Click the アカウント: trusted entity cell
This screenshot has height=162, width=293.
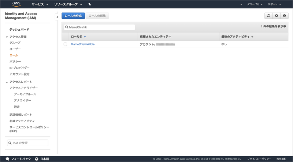tap(157, 44)
